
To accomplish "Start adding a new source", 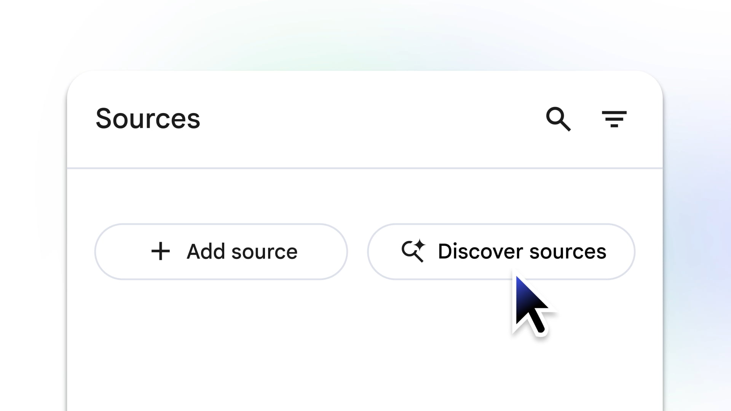I will click(221, 252).
